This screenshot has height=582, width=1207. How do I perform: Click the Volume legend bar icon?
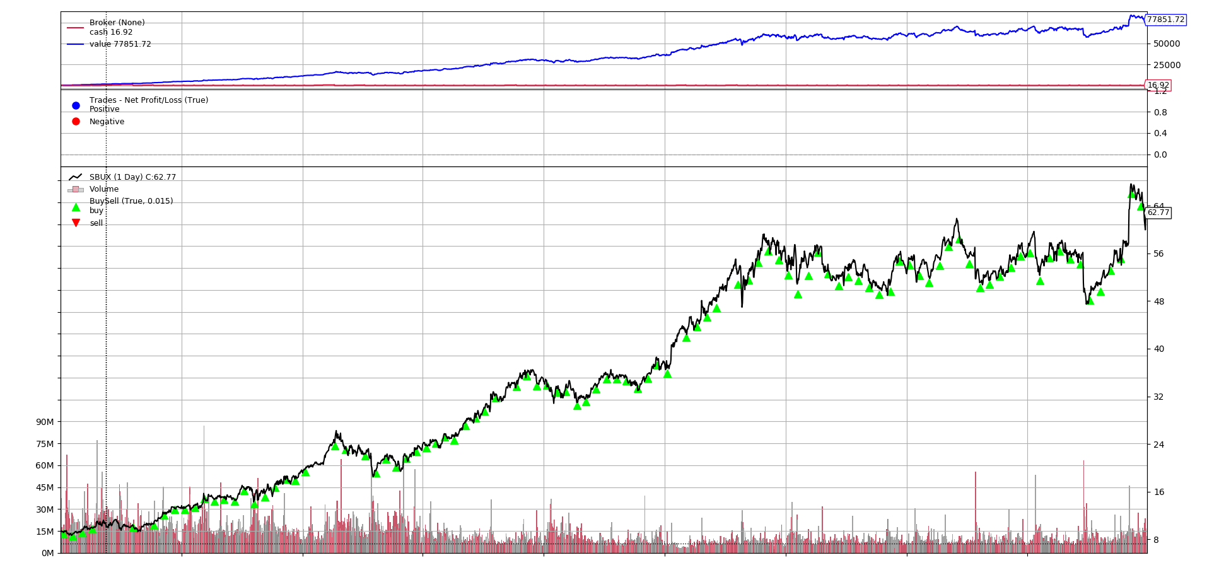click(x=76, y=189)
